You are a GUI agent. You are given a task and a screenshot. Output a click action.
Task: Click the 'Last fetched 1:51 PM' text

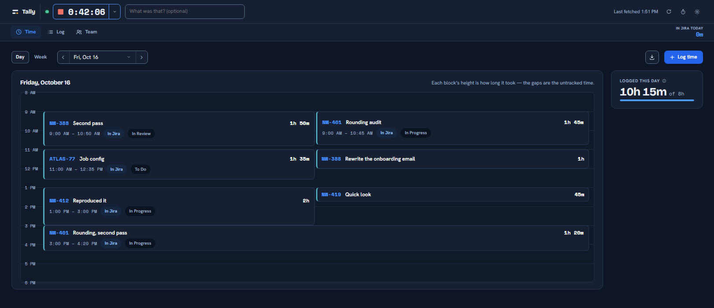636,12
